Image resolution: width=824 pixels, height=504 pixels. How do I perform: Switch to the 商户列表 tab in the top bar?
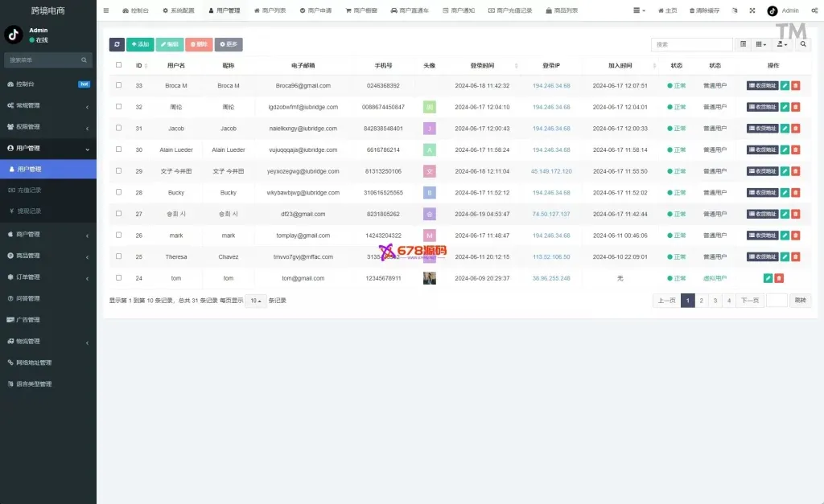[x=270, y=11]
